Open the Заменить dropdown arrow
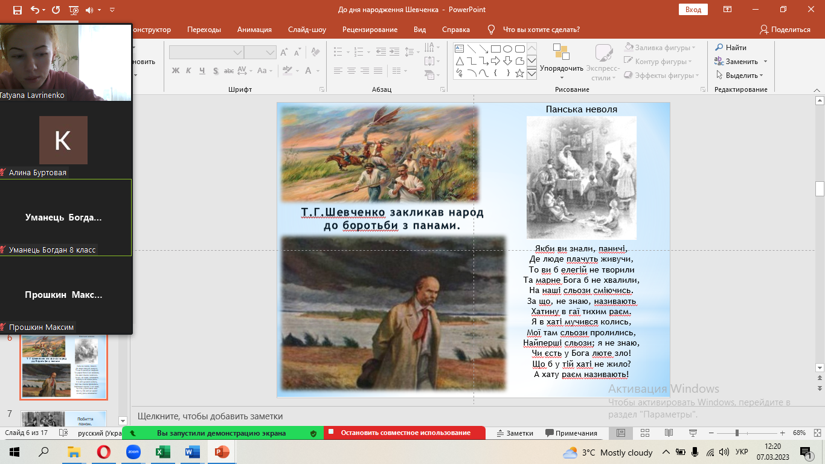The width and height of the screenshot is (825, 464). point(765,62)
